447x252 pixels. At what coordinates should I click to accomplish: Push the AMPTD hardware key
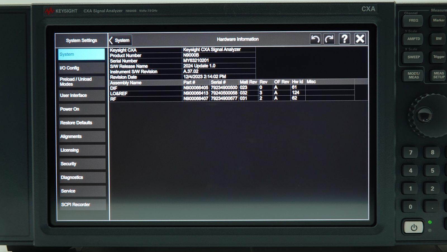[x=413, y=39]
